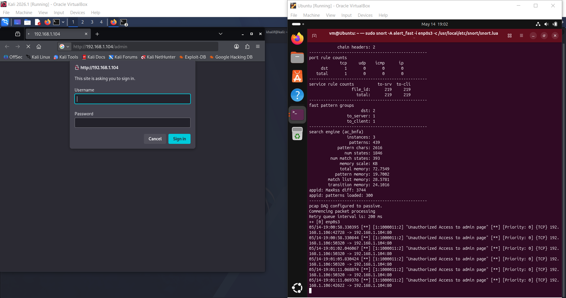The image size is (566, 298).
Task: Open Google Hacking DB bookmark
Action: (x=231, y=57)
